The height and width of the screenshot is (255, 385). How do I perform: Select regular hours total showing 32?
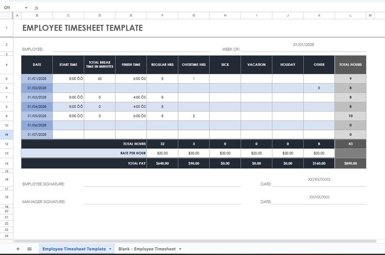coord(162,144)
